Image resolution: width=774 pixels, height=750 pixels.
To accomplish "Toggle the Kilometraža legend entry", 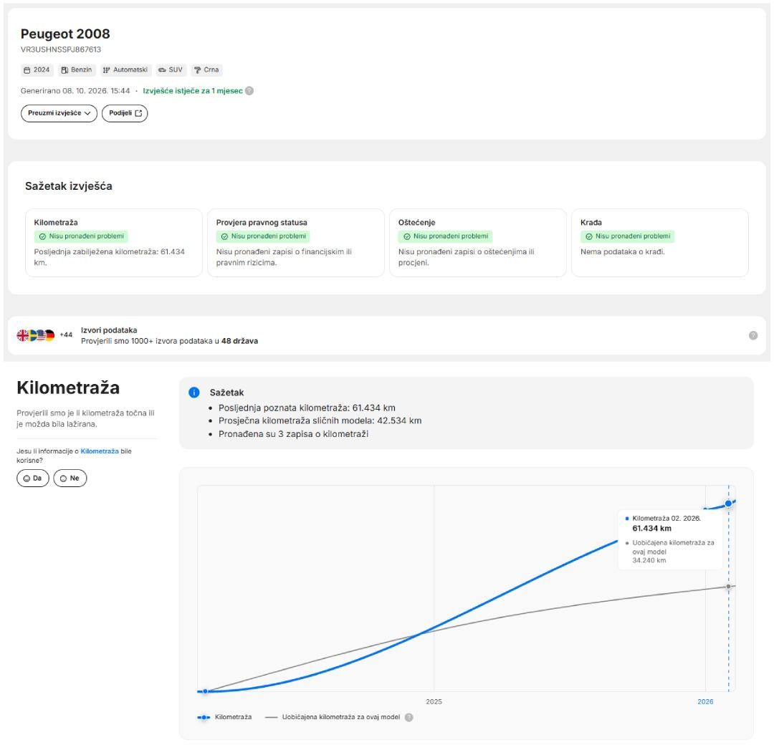I will click(224, 717).
